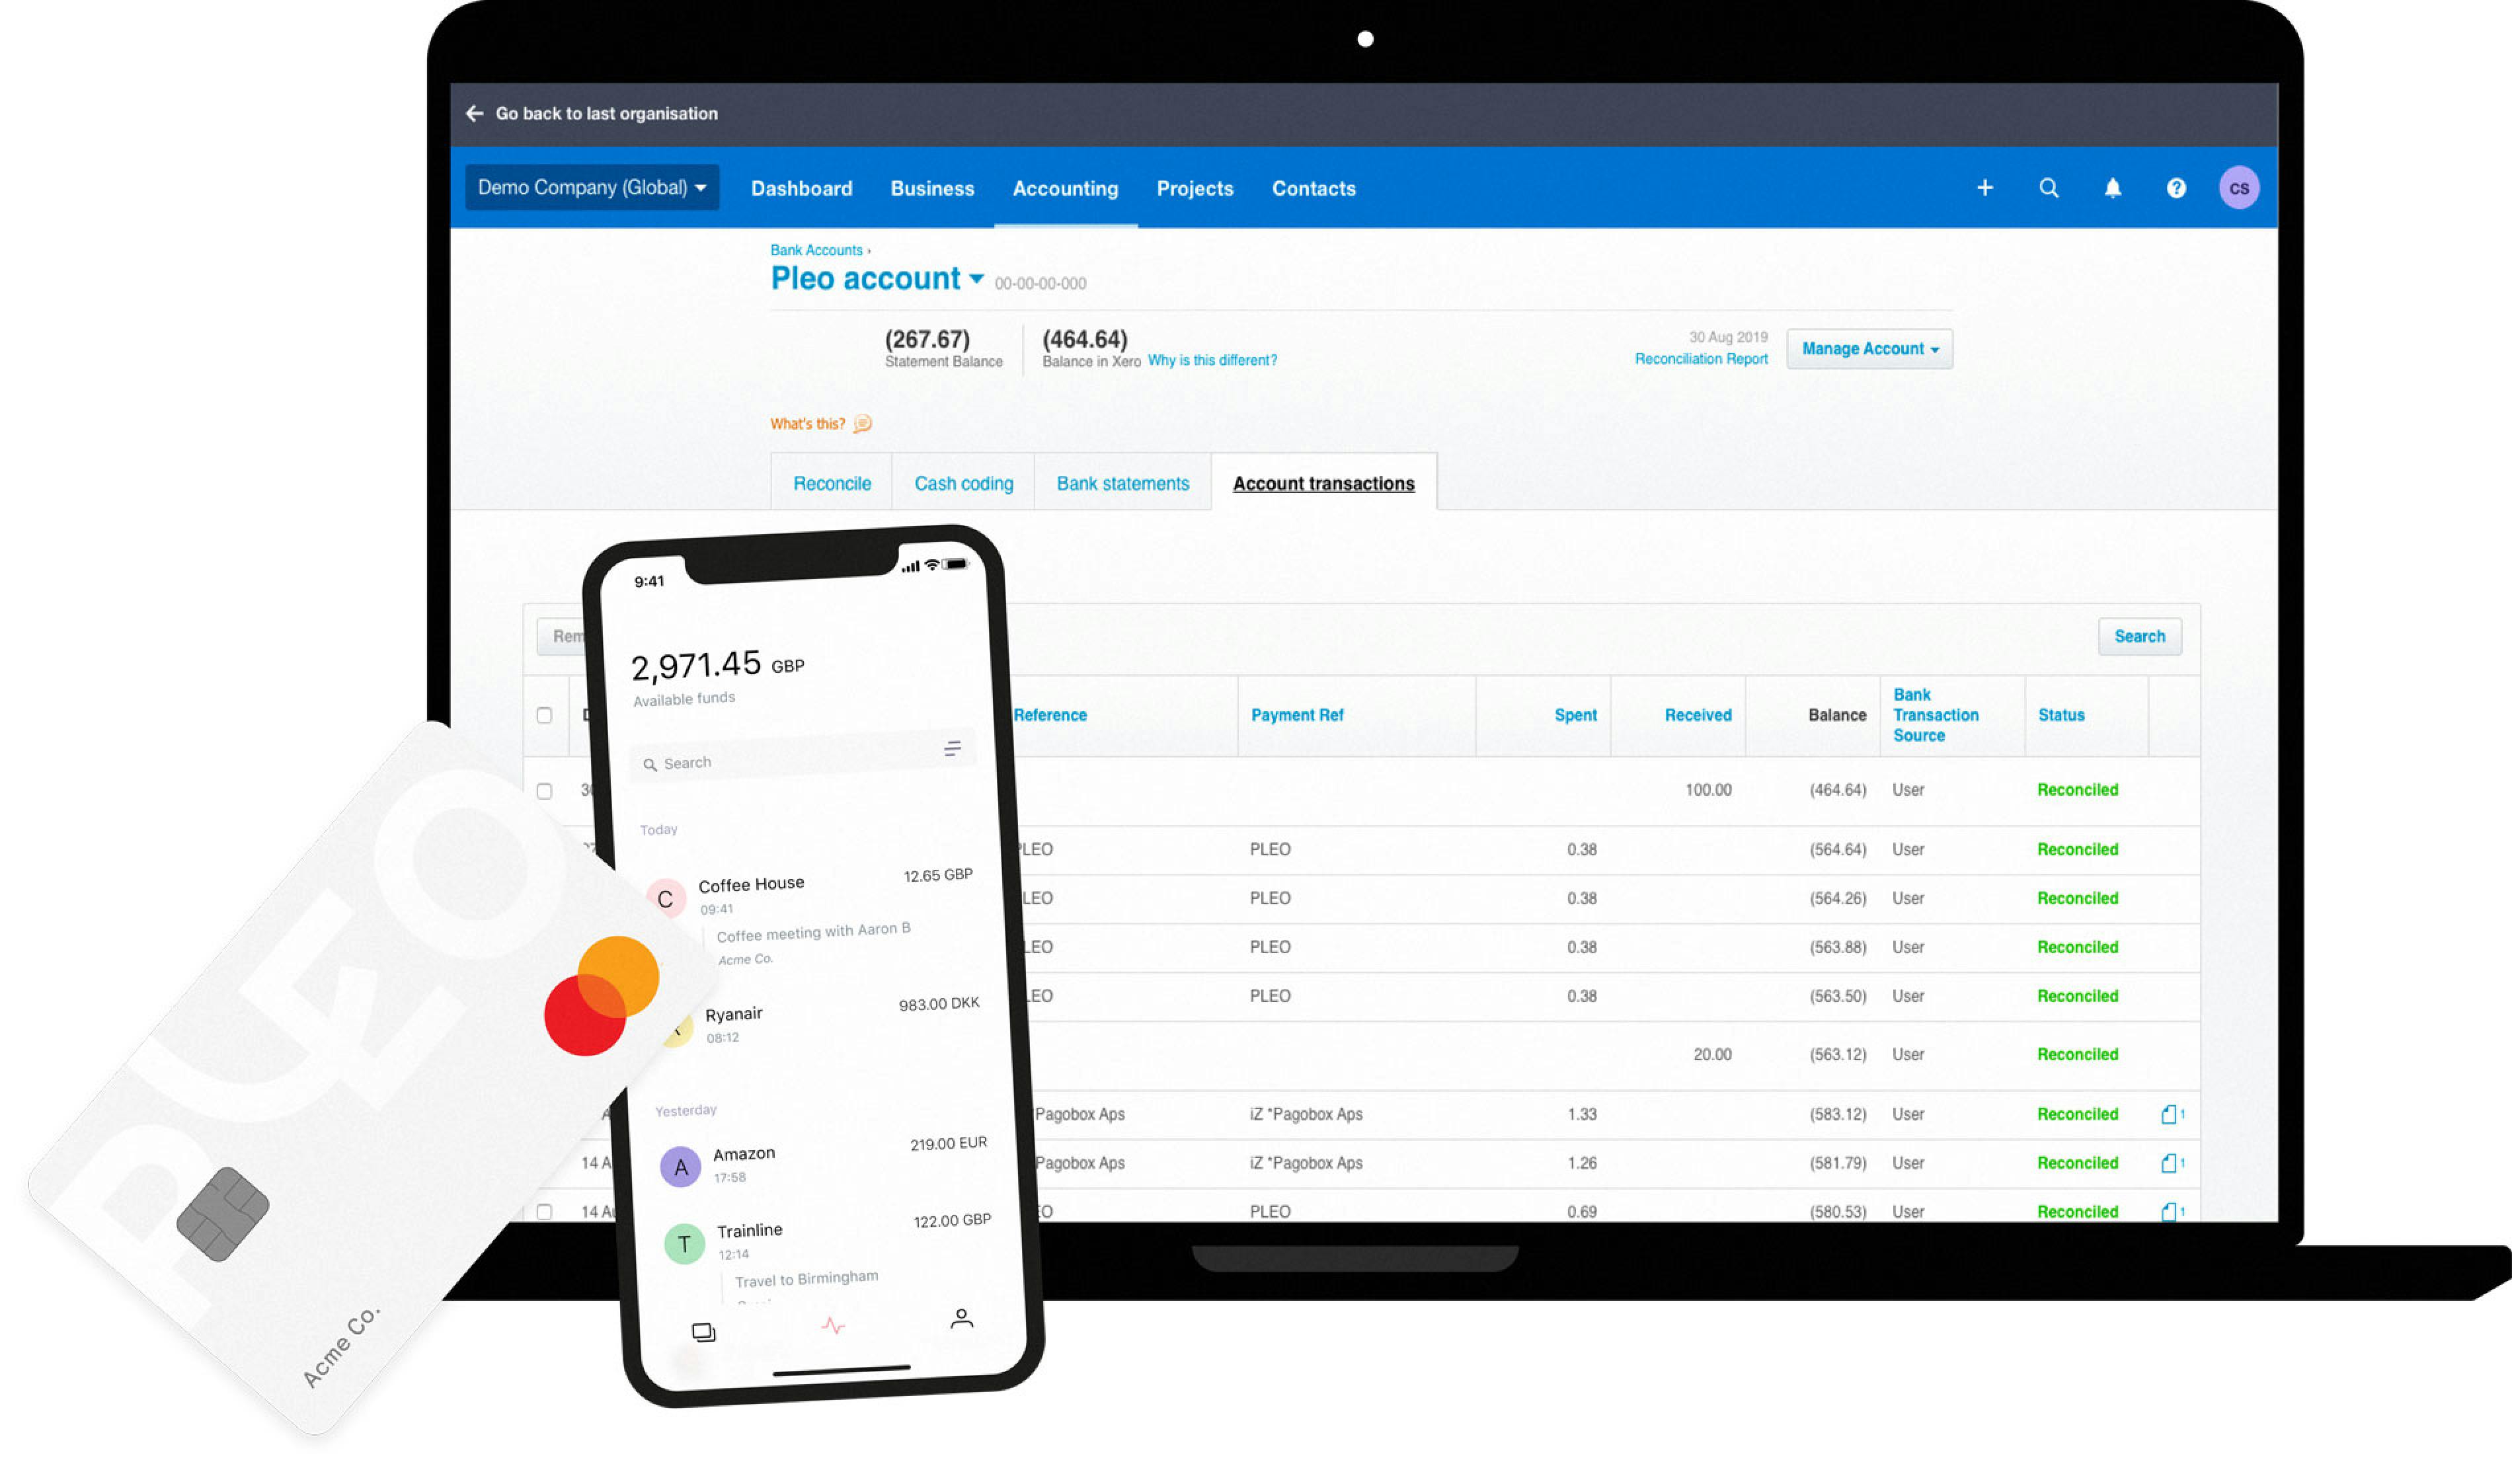The image size is (2512, 1470).
Task: Switch to the Reconcile tab
Action: click(829, 483)
